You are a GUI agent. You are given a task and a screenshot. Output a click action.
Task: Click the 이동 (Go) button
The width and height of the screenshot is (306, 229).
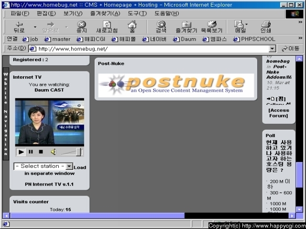pyautogui.click(x=290, y=49)
